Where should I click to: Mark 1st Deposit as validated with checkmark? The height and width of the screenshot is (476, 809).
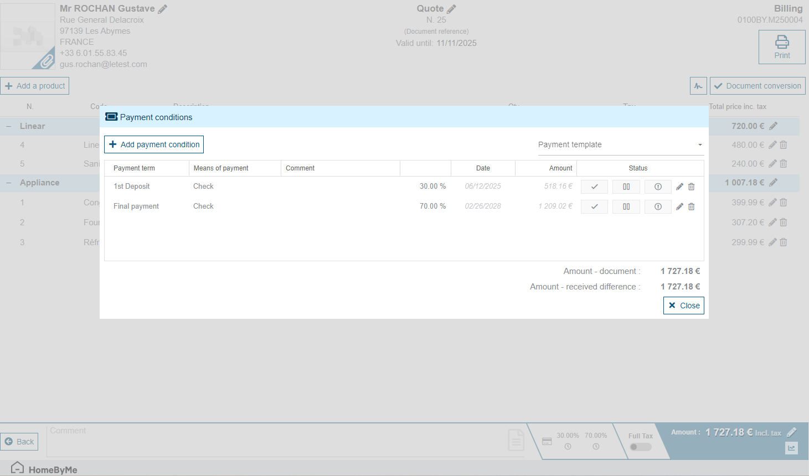tap(594, 187)
